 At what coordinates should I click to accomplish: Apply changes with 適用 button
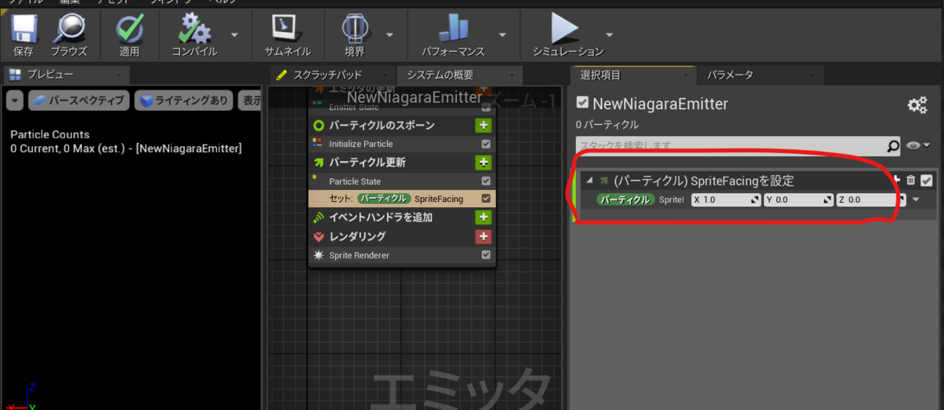pyautogui.click(x=129, y=36)
